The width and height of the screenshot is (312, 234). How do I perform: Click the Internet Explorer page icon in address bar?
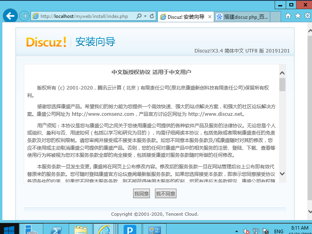(35, 16)
